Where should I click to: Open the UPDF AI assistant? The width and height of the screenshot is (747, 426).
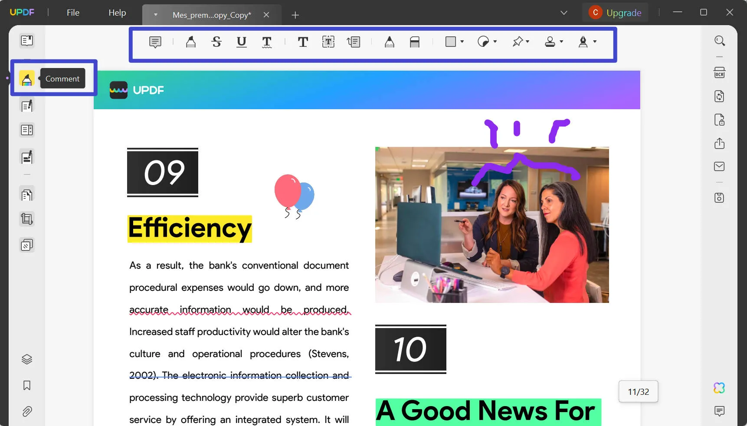tap(719, 388)
